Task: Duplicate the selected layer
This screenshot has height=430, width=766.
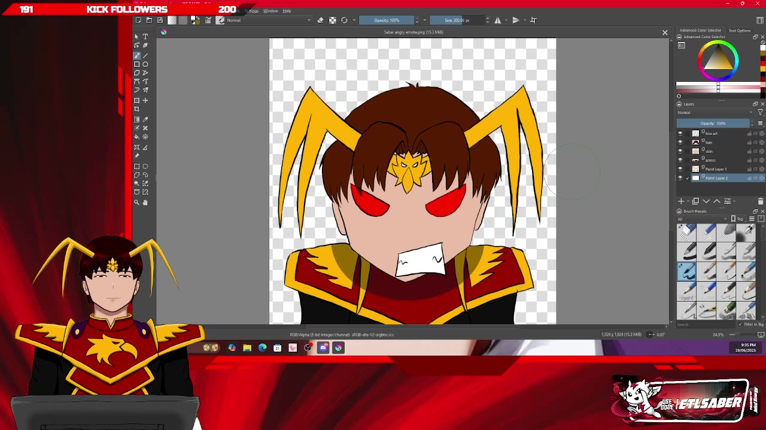Action: (695, 201)
